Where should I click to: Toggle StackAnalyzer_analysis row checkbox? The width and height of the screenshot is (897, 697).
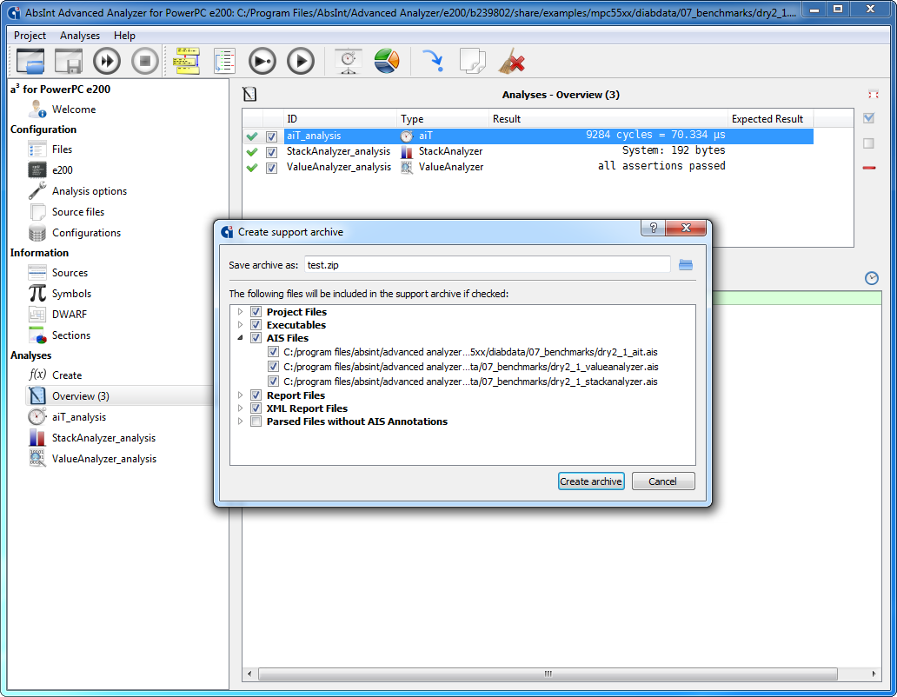(x=272, y=152)
